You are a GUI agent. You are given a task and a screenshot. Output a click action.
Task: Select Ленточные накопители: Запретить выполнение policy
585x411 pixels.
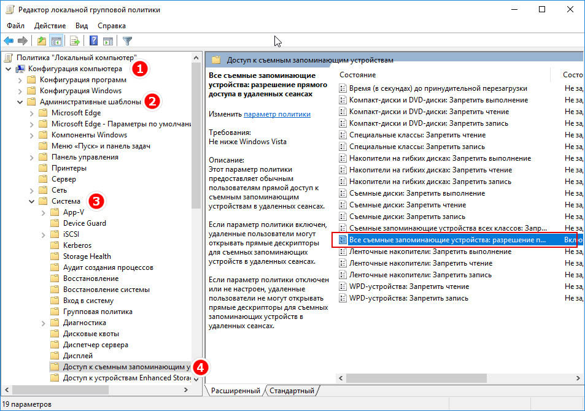point(430,252)
